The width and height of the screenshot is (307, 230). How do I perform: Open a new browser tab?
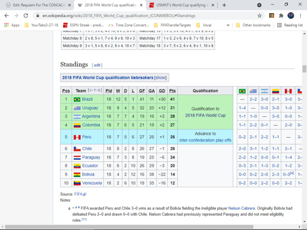tap(224, 5)
